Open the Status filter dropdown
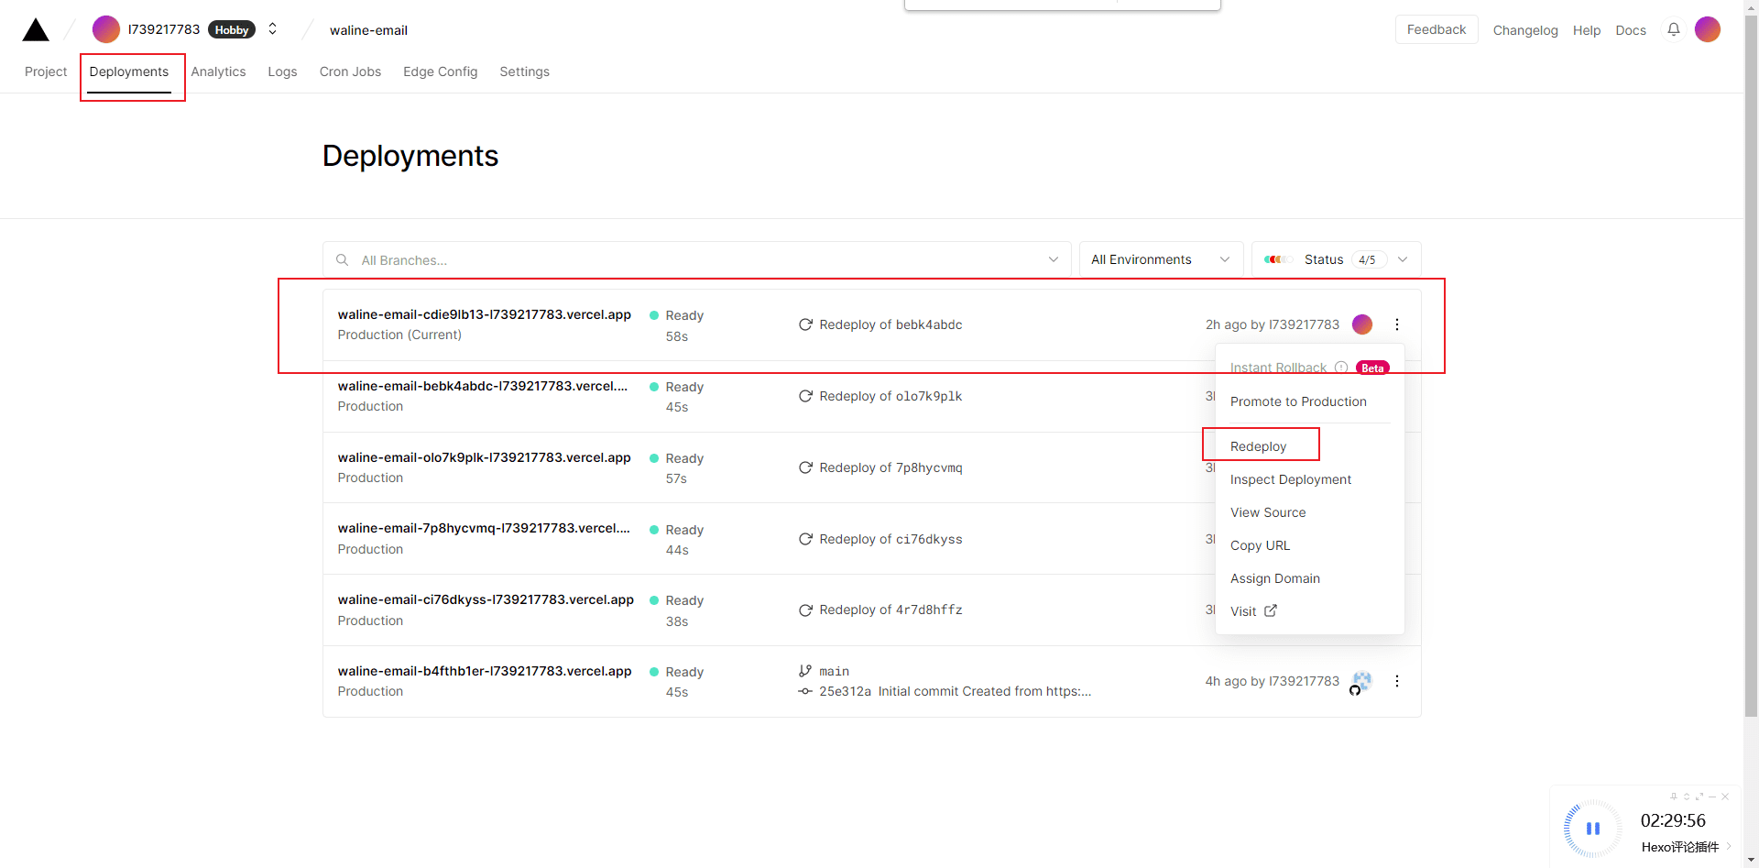 click(1336, 259)
